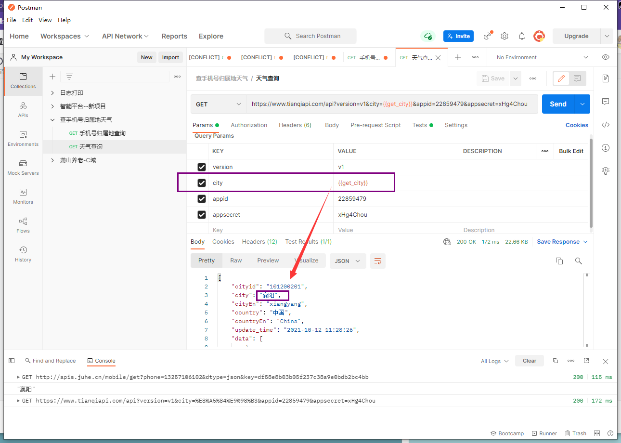621x443 pixels.
Task: Uncheck the city parameter checkbox
Action: [x=202, y=183]
